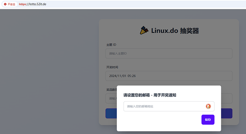Open the 开奖时间 date-time picker field
This screenshot has height=134, width=246.
(169, 76)
